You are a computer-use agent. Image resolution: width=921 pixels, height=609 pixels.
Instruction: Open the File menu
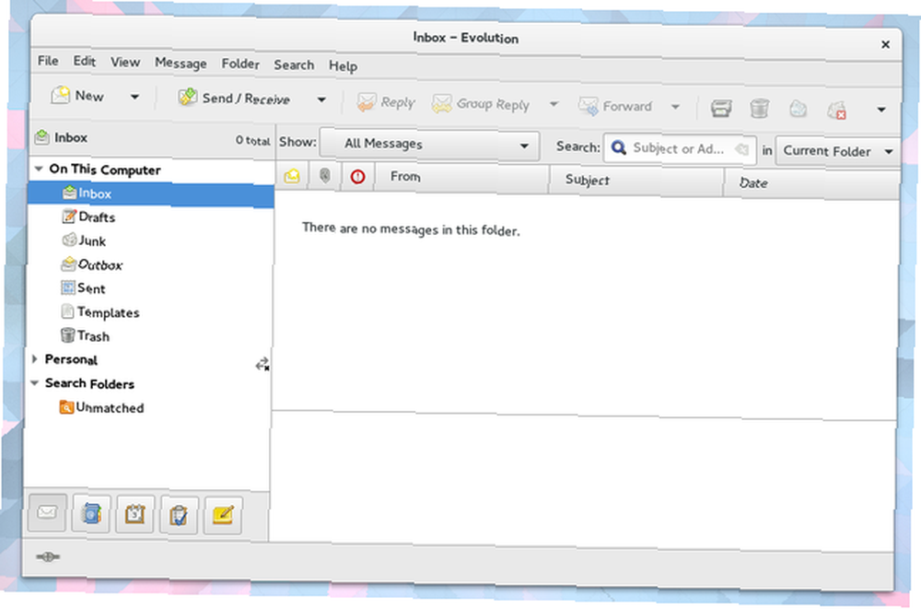pos(48,61)
